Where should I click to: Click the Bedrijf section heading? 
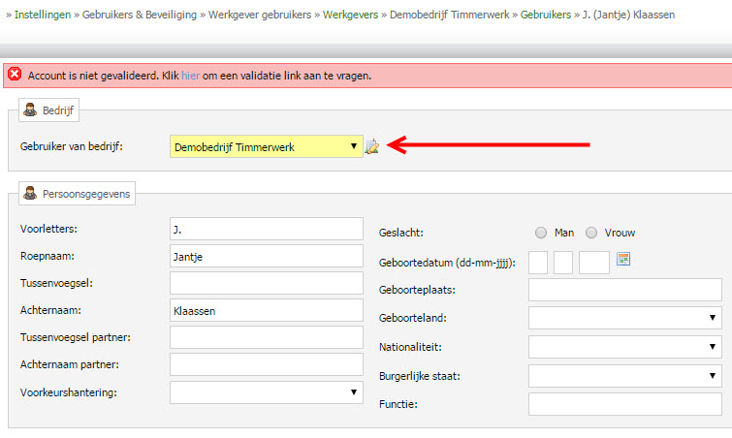[58, 110]
